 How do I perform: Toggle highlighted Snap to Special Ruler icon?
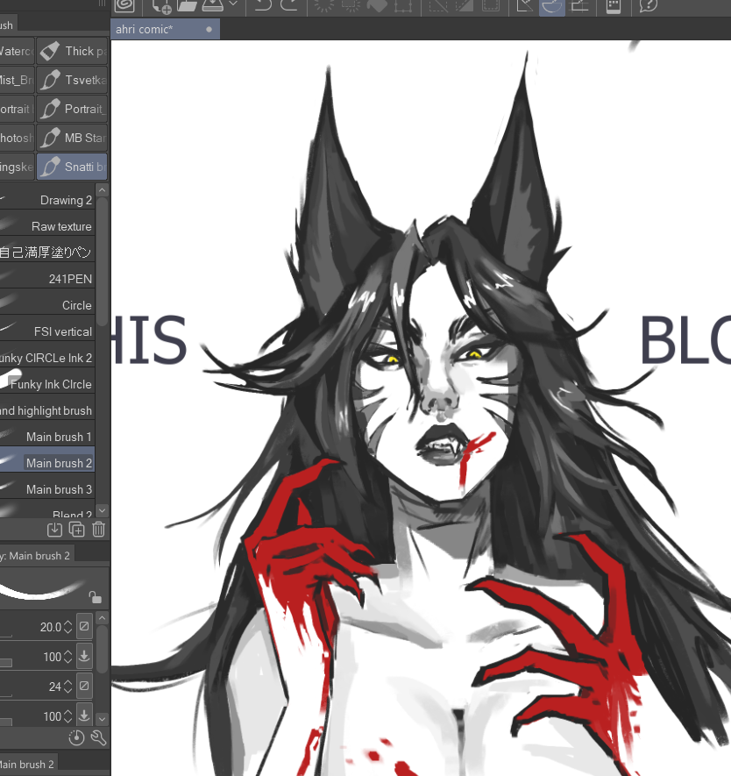[552, 7]
